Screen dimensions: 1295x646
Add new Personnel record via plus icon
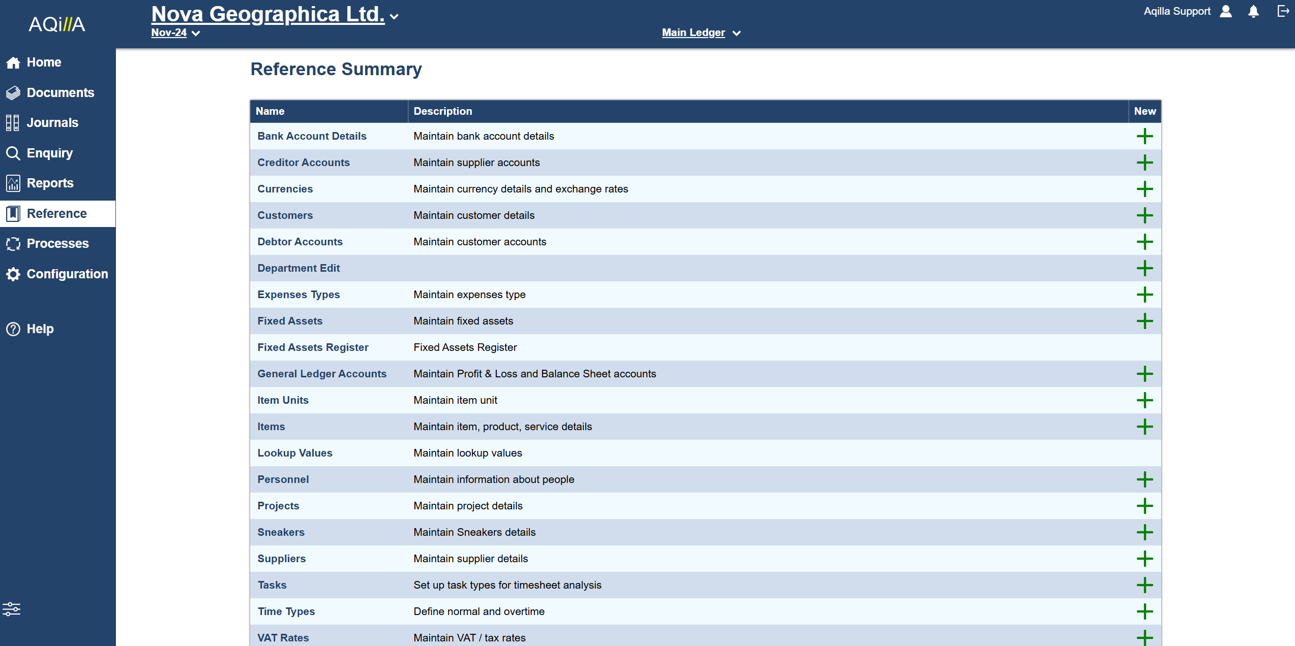point(1145,479)
